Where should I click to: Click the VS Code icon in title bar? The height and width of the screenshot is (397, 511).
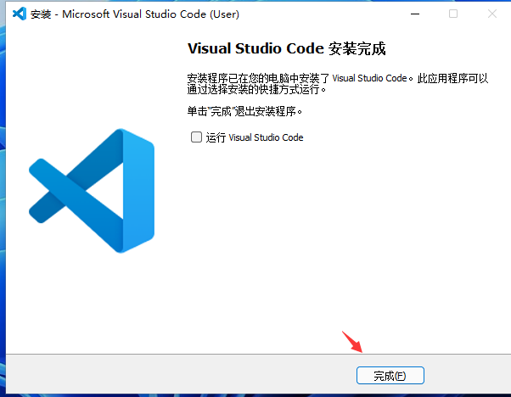pyautogui.click(x=20, y=14)
